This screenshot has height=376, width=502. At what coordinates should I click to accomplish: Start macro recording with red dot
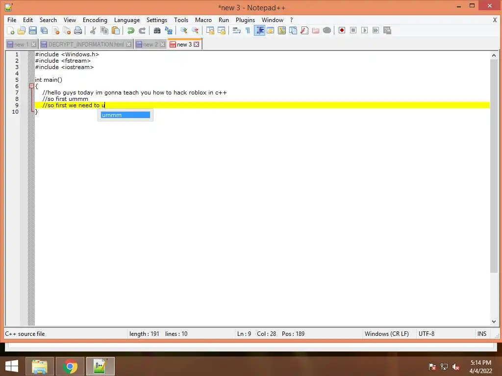click(x=342, y=30)
